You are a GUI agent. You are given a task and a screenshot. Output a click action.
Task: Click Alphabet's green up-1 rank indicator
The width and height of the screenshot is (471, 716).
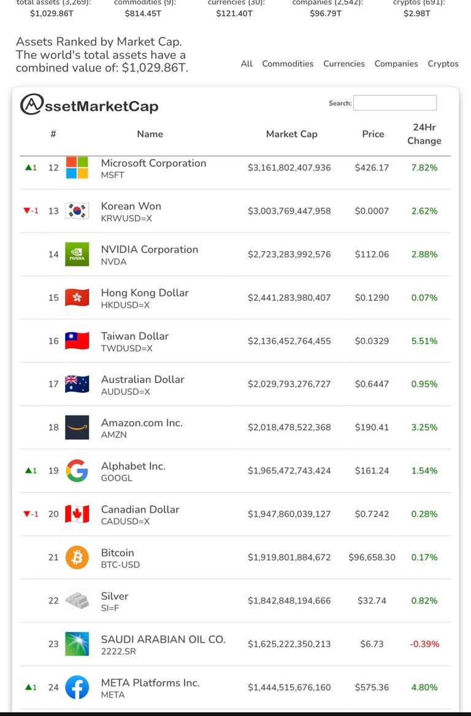pos(31,470)
